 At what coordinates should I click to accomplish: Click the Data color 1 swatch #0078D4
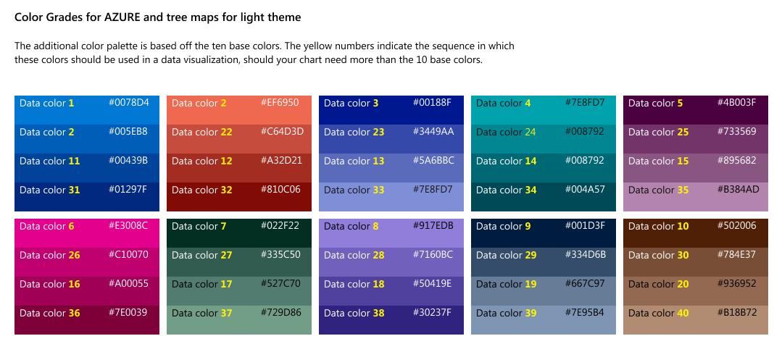coord(87,109)
